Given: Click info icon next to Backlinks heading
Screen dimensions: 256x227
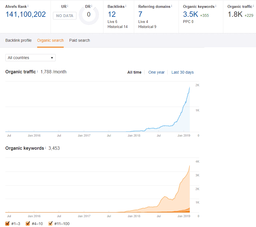Looking at the screenshot, I should click(x=126, y=6).
